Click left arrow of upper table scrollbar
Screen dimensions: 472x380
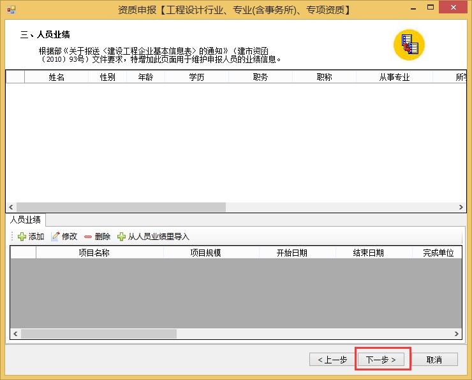11,208
